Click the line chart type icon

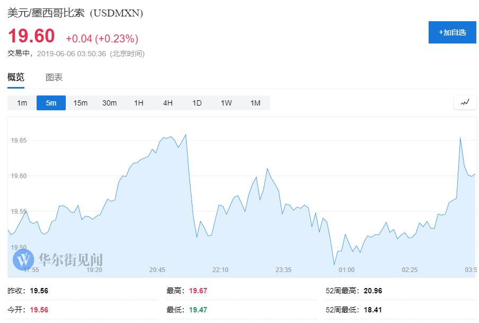(x=465, y=102)
